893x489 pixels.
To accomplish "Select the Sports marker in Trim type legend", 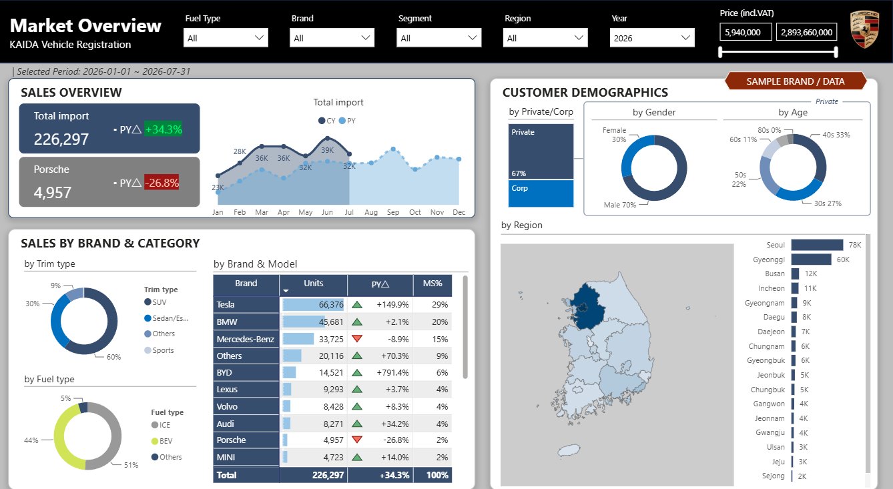I will (147, 350).
